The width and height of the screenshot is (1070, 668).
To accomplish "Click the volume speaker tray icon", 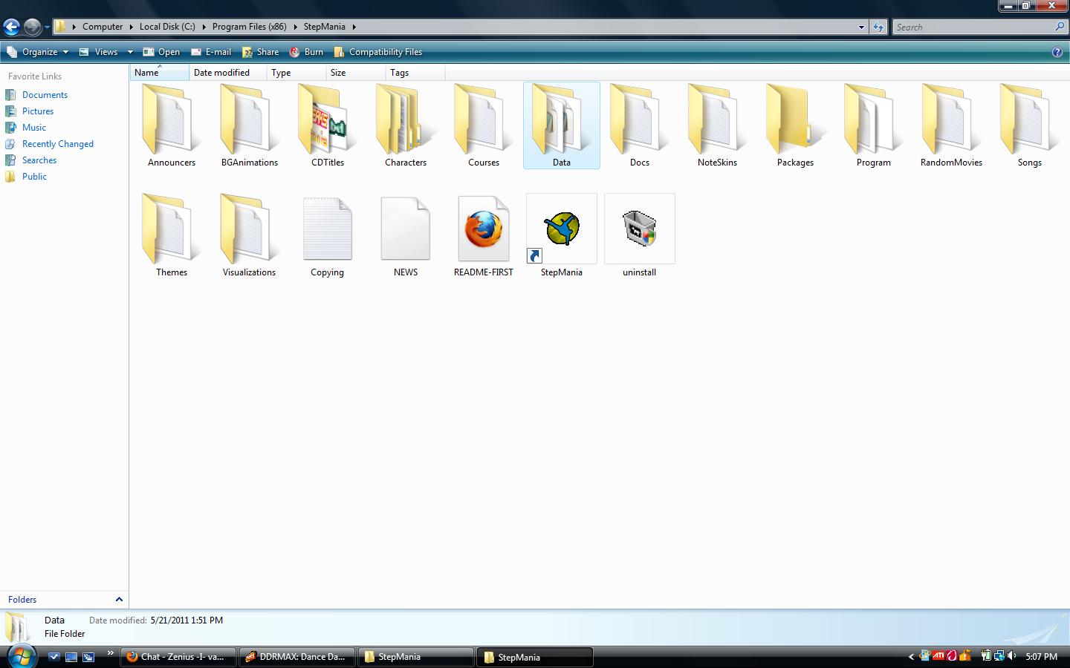I will pos(1012,656).
